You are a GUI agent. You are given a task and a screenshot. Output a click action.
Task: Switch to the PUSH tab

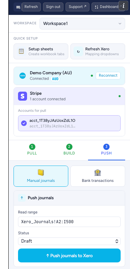(106, 150)
